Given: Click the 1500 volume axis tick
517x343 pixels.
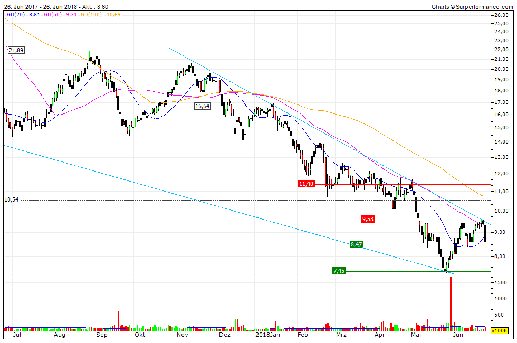Looking at the screenshot, I should [x=501, y=283].
